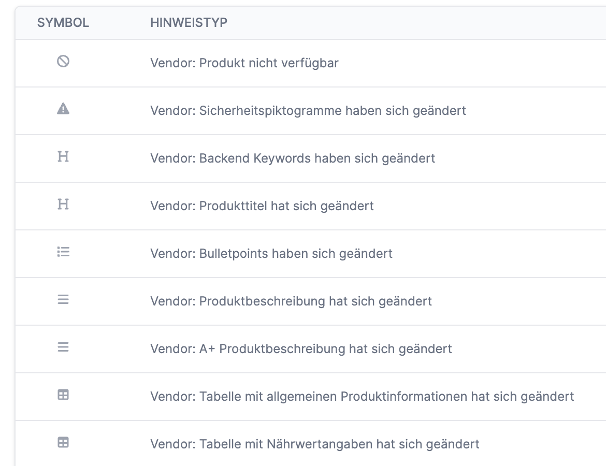Image resolution: width=606 pixels, height=466 pixels.
Task: Click the lines icon beside A+ Produktbeschreibung
Action: point(63,348)
